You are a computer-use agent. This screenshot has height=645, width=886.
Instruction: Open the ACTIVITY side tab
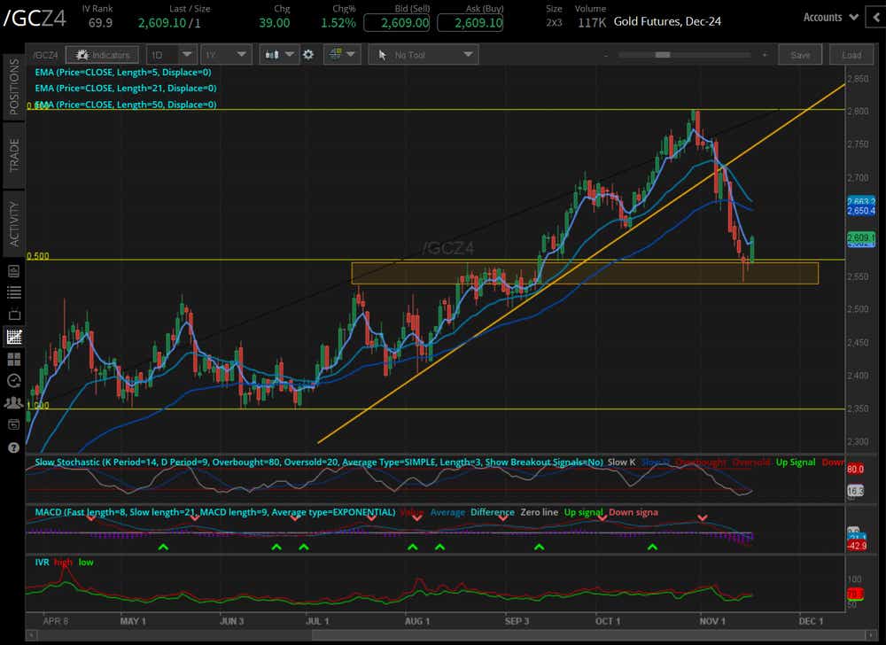tap(13, 223)
